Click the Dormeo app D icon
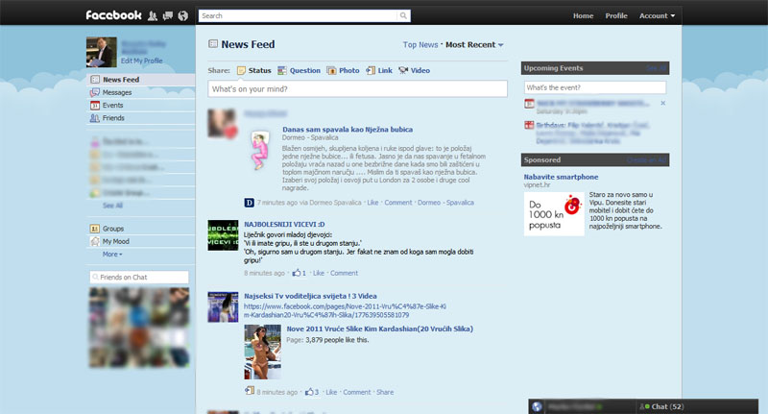 tap(249, 203)
